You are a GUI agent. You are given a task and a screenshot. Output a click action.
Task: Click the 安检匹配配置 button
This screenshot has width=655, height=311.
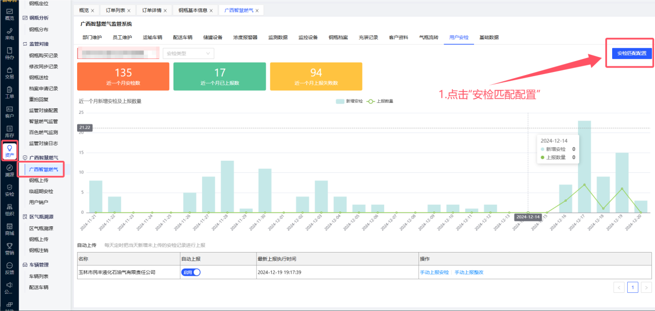tap(631, 53)
